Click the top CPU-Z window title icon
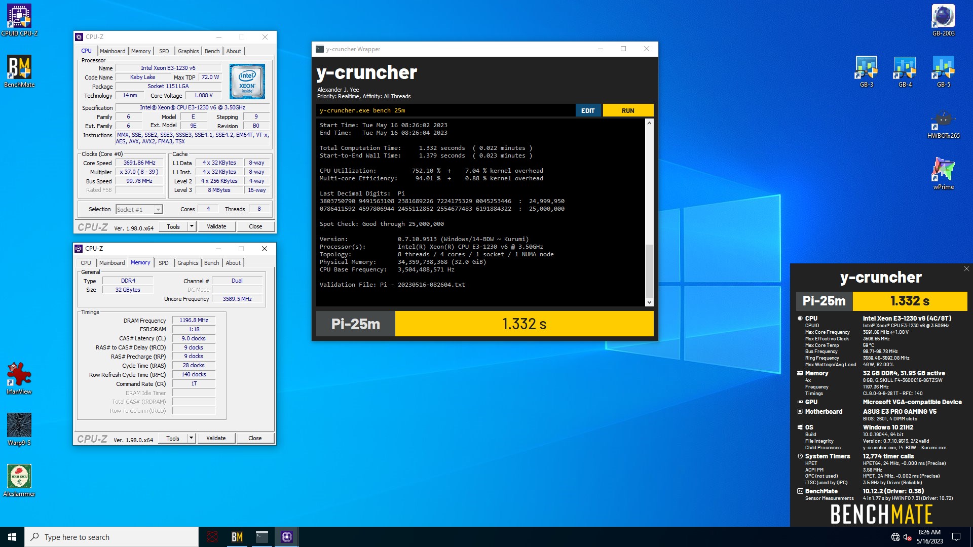The width and height of the screenshot is (973, 547). click(79, 37)
